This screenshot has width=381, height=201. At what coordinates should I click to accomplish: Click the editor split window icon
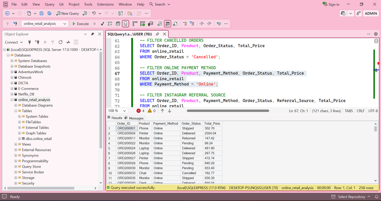tap(376, 41)
